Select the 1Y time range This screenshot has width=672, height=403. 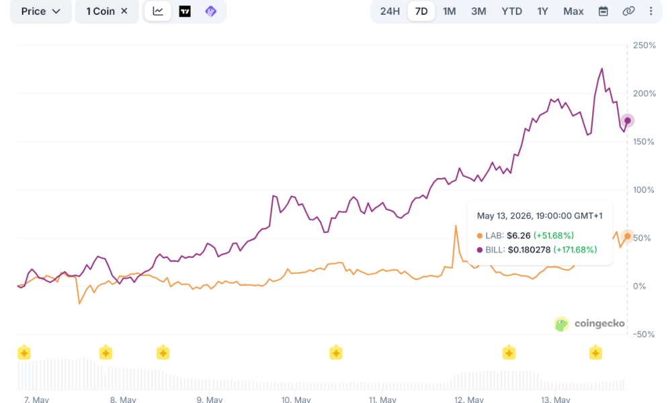(x=542, y=11)
